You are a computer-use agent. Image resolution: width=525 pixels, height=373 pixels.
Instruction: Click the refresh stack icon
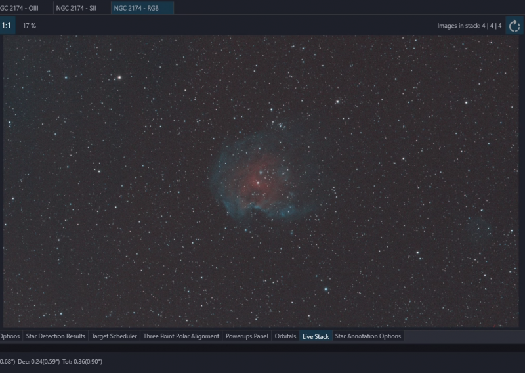coord(514,26)
